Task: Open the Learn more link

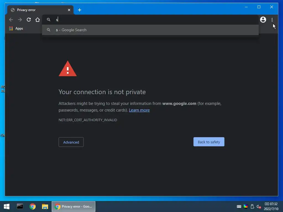Action: [x=139, y=110]
